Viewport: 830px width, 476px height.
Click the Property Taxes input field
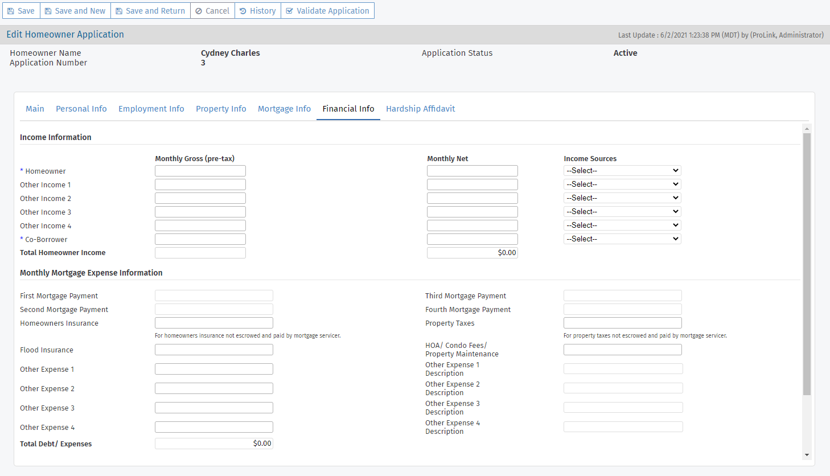click(x=622, y=323)
